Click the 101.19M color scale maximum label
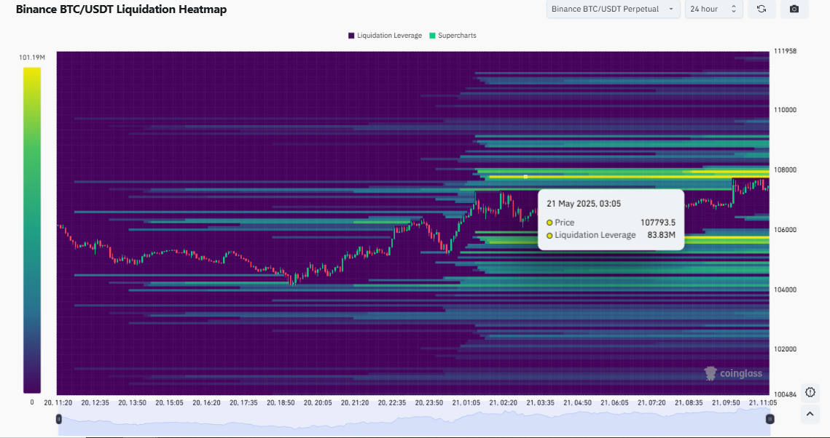This screenshot has height=438, width=830. click(32, 57)
